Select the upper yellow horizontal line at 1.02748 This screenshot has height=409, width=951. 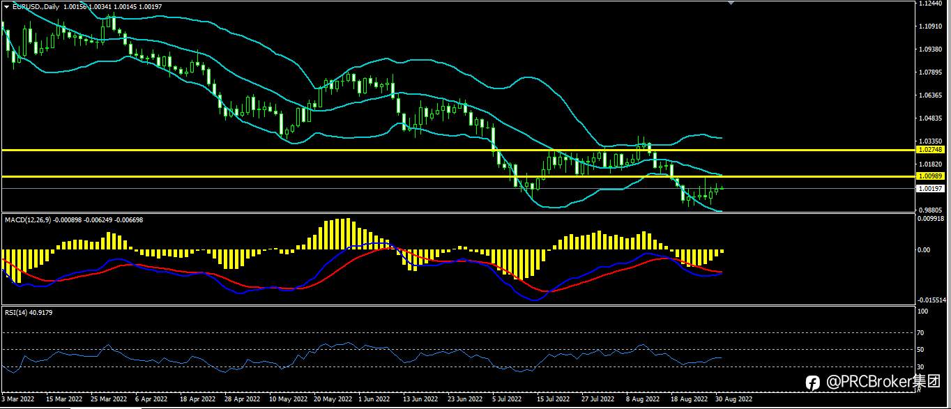(x=458, y=150)
